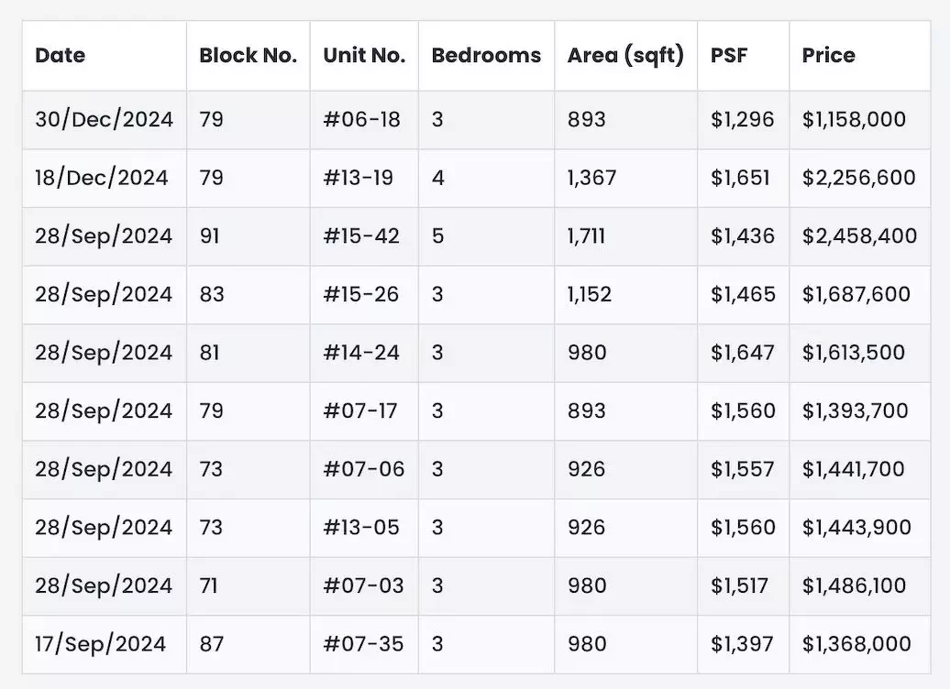Click unit number #15-42 cell
The width and height of the screenshot is (950, 689).
click(364, 236)
